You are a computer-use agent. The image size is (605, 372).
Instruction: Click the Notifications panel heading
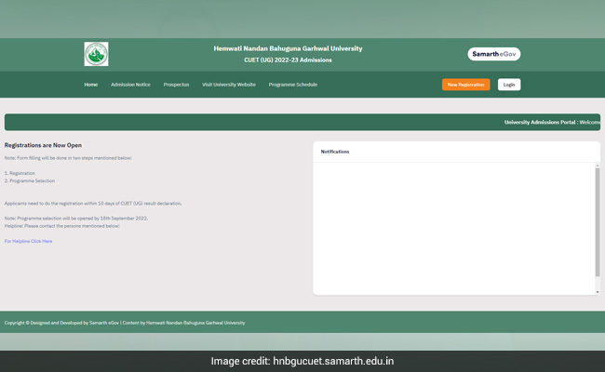335,152
